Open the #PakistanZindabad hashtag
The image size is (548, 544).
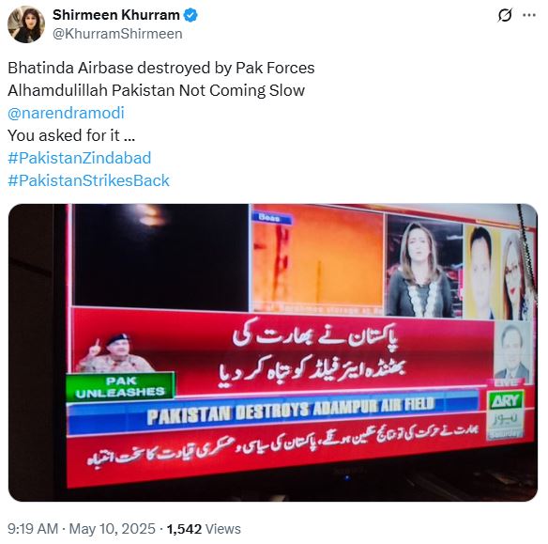80,158
